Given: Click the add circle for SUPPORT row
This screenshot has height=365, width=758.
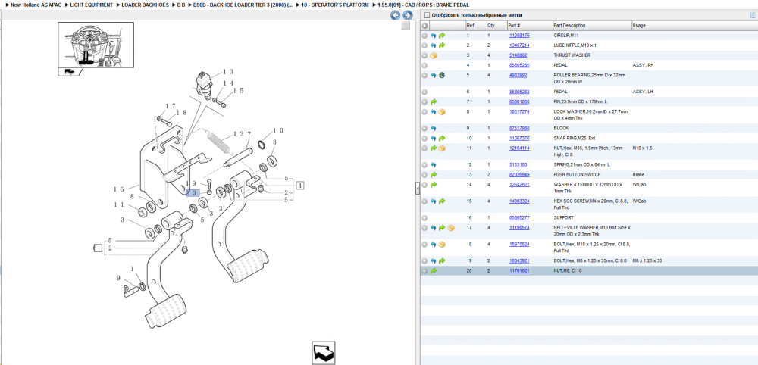Looking at the screenshot, I should click(x=424, y=218).
